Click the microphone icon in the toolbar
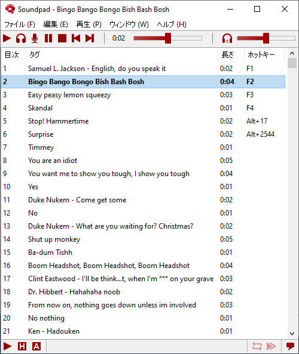The height and width of the screenshot is (354, 299). [35, 38]
